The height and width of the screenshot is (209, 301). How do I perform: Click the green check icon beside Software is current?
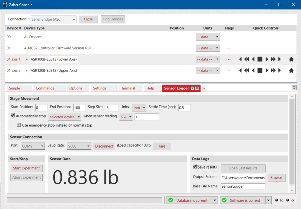click(x=224, y=200)
